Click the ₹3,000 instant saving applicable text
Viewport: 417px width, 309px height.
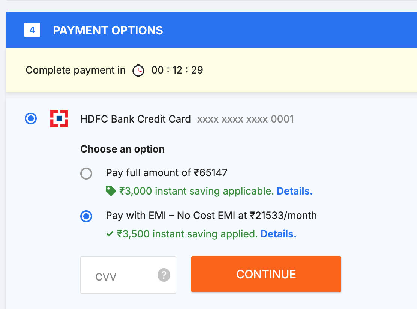[196, 191]
